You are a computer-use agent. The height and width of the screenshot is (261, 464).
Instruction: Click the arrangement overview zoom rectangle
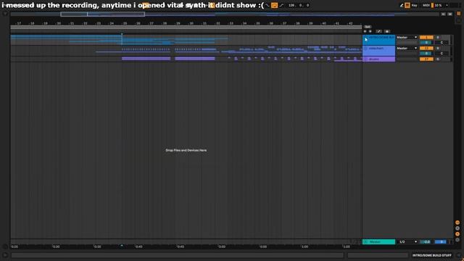[x=103, y=14]
